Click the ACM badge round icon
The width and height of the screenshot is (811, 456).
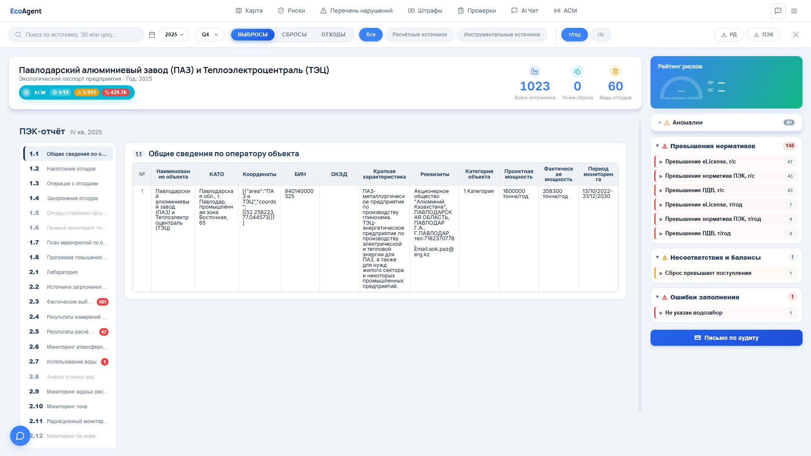point(26,92)
